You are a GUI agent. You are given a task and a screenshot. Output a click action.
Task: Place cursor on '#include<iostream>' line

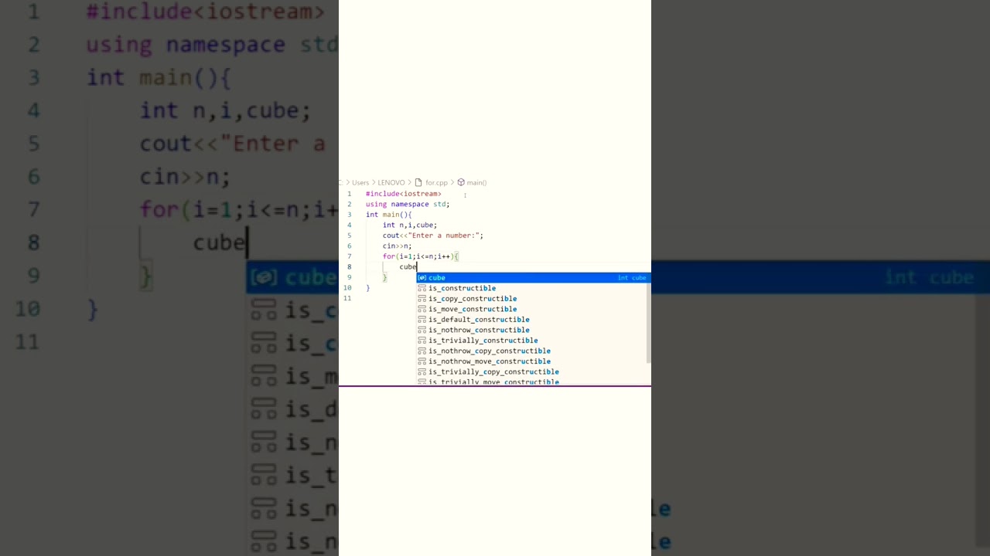404,194
